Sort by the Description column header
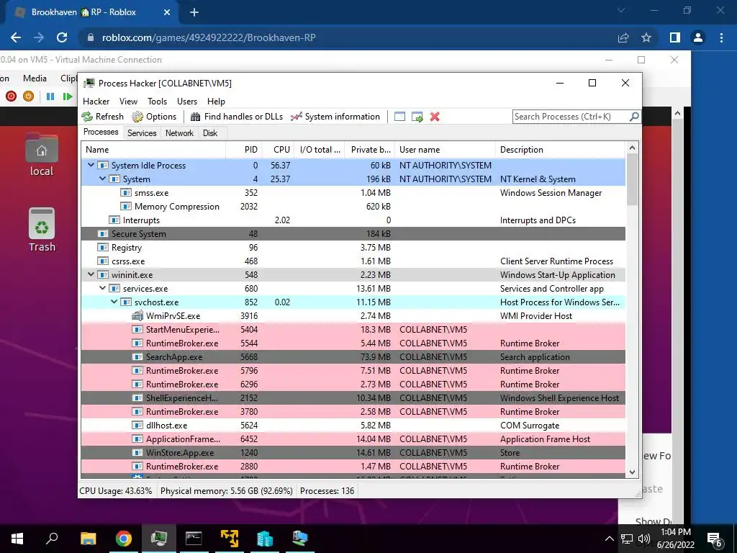 (x=560, y=150)
